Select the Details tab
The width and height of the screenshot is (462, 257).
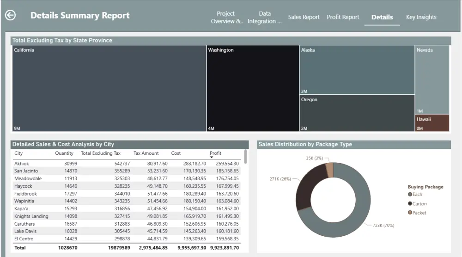click(x=382, y=18)
